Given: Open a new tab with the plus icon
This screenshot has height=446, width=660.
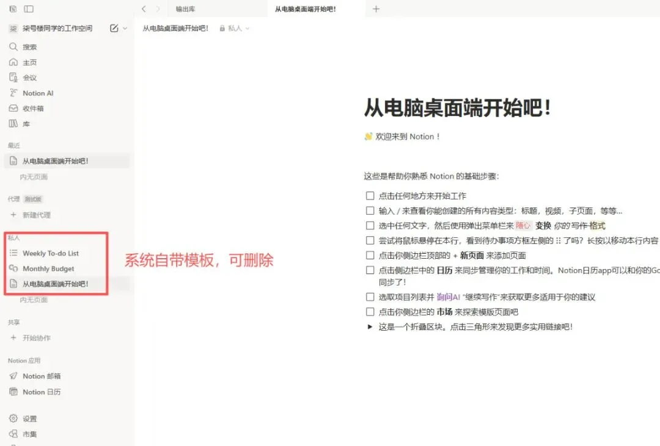Looking at the screenshot, I should click(x=376, y=9).
